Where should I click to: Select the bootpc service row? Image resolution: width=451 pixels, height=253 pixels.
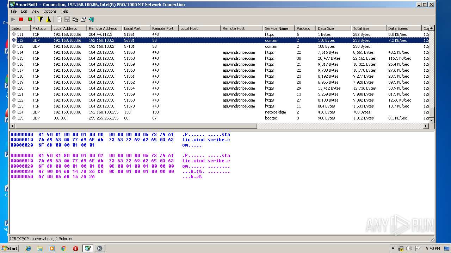point(219,118)
